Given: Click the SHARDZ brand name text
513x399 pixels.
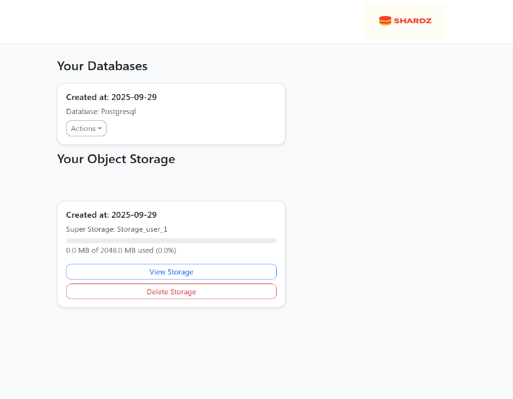Looking at the screenshot, I should (413, 21).
